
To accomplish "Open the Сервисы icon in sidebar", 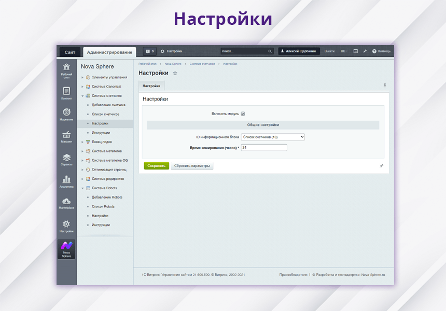I will point(66,158).
